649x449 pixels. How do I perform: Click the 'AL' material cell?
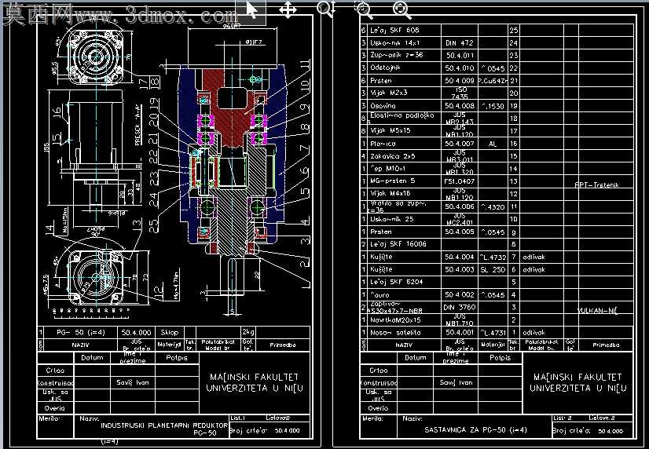tap(493, 144)
